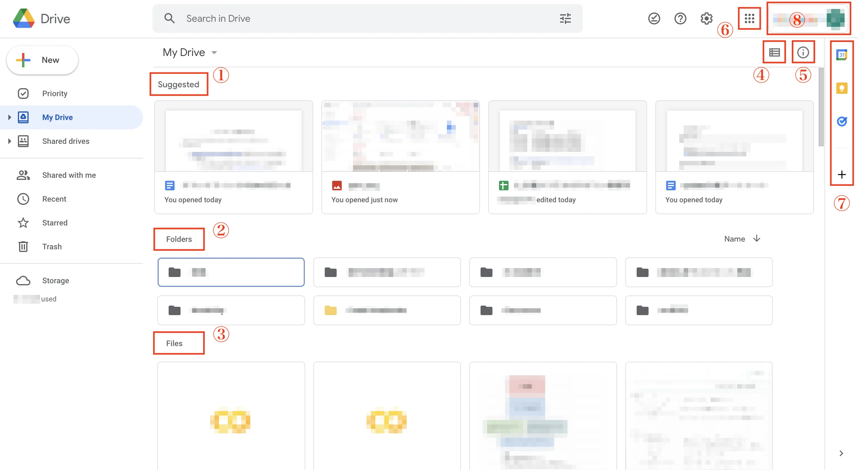The image size is (858, 470).
Task: Open the offline ready status icon
Action: (x=654, y=18)
